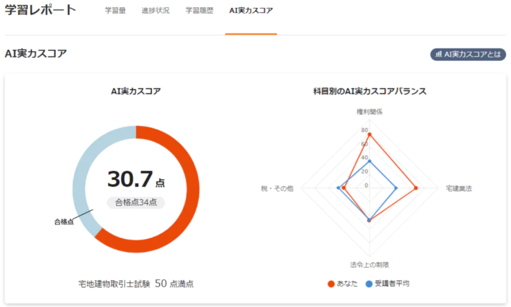The width and height of the screenshot is (511, 307).
Task: Click the orange あなた legend dot
Action: tap(331, 284)
